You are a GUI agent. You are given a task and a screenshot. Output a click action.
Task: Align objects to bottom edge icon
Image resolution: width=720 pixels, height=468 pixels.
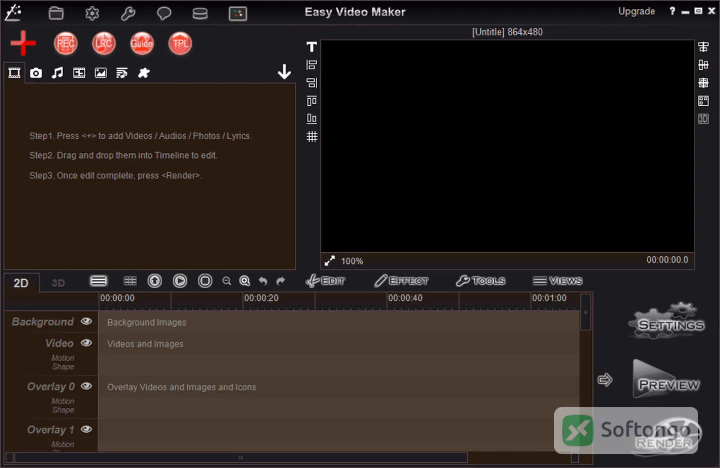click(312, 118)
